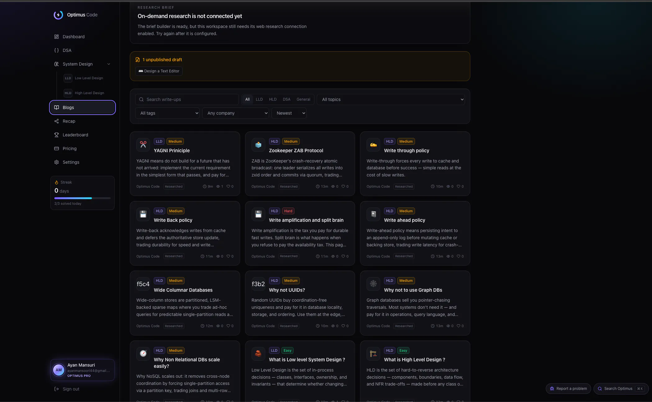652x402 pixels.
Task: Open the DSA sidebar section
Action: 82,50
